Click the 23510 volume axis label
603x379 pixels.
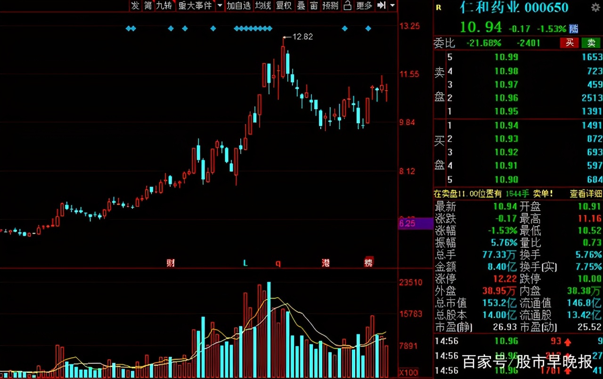[411, 282]
